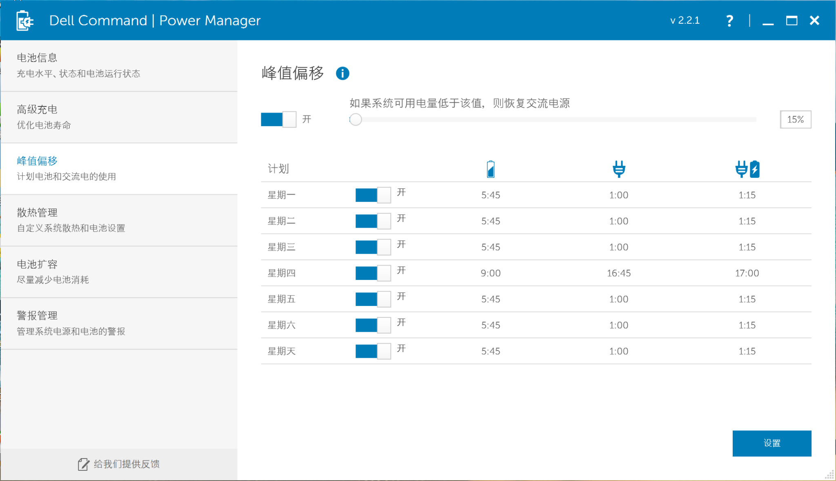Click the Dell Power Manager battery logo
This screenshot has height=481, width=836.
(x=24, y=20)
